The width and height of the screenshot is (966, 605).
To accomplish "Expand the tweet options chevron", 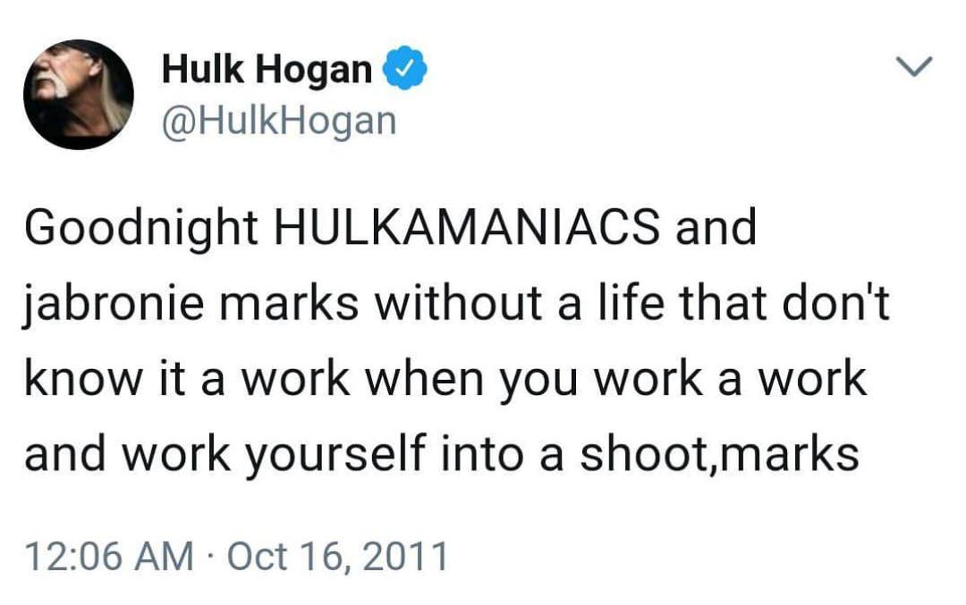I will 914,65.
